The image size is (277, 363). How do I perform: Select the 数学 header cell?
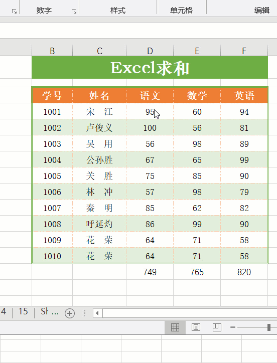coord(197,95)
